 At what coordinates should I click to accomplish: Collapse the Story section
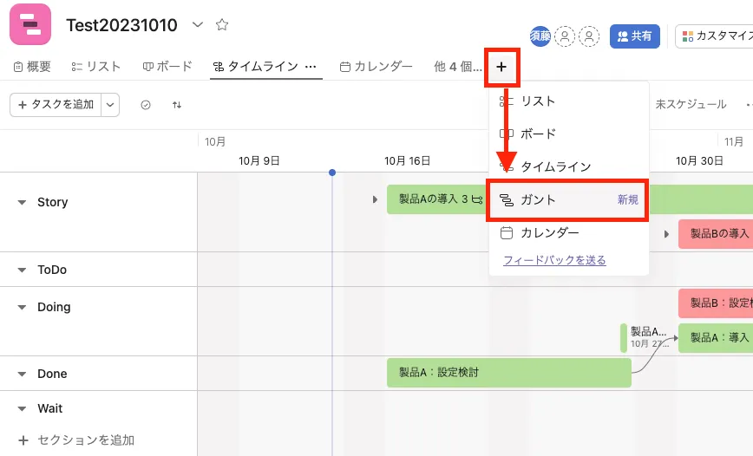23,202
